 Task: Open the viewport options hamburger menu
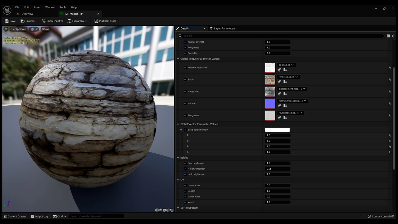(x=6, y=29)
